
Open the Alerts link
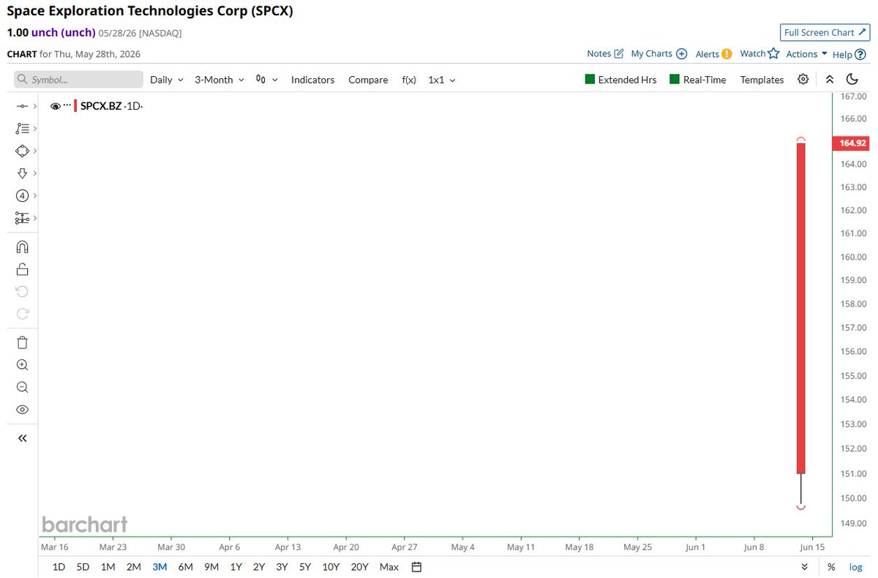tap(713, 53)
